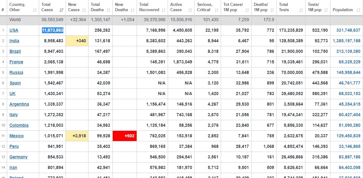
Task: Open Peru population link 33,146,865
Action: click(350, 147)
